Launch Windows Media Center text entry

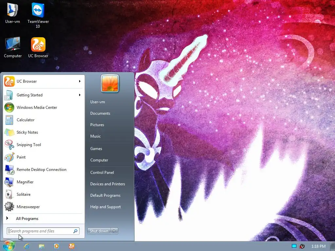pos(37,107)
